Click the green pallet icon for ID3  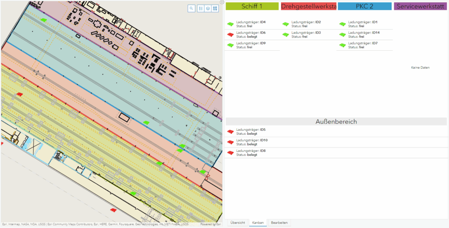coord(285,35)
